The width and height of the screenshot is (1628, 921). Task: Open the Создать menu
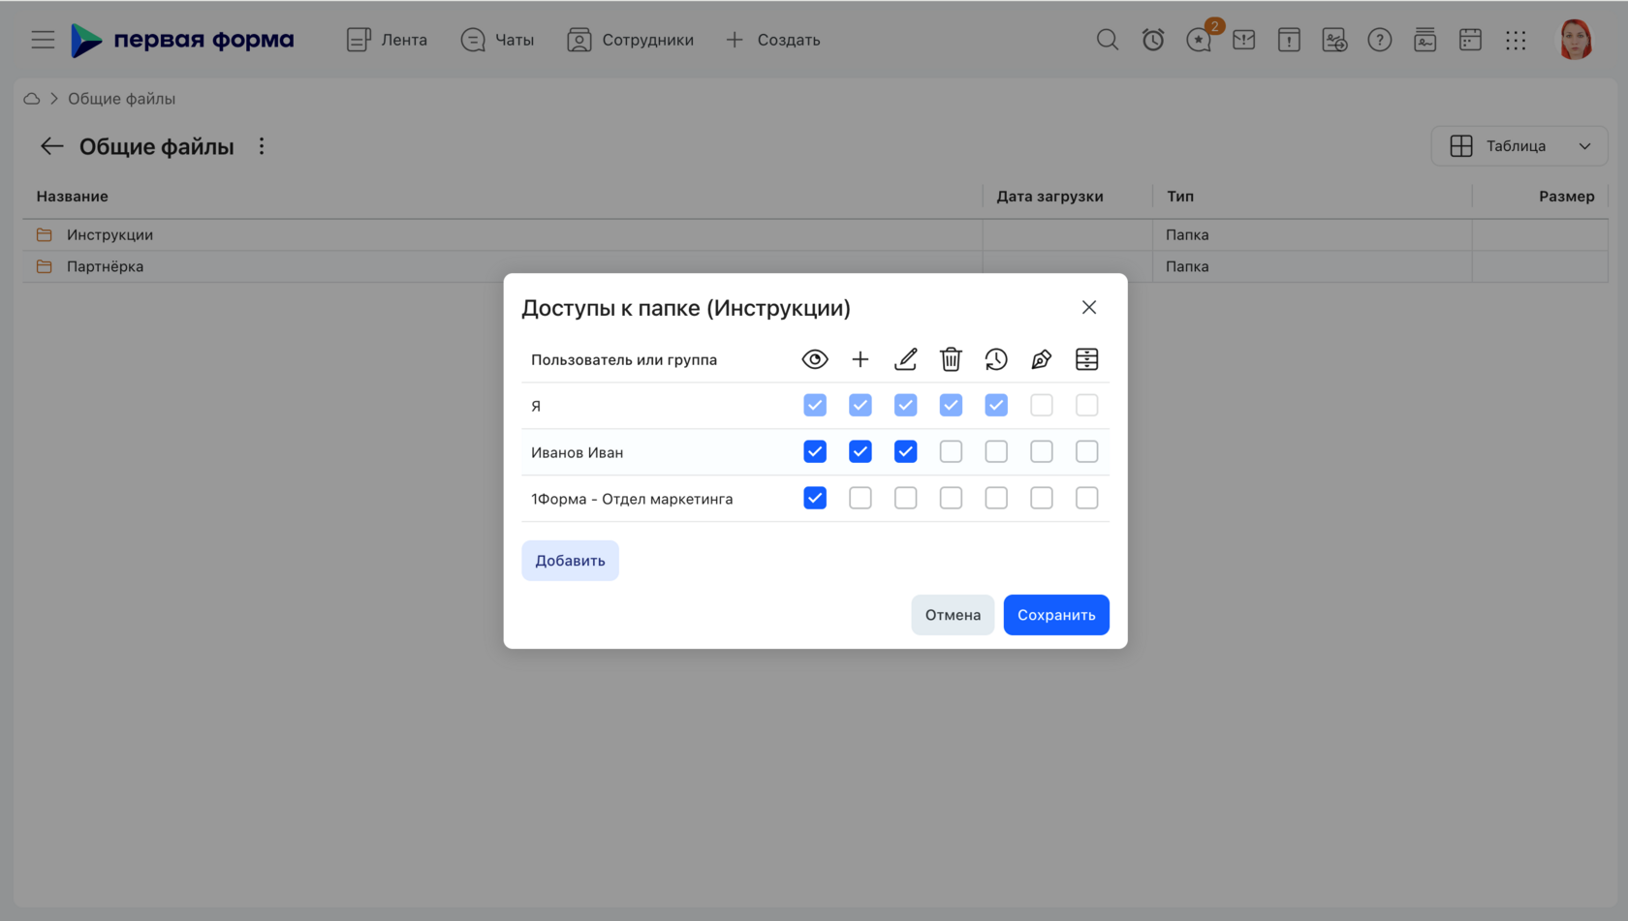tap(772, 40)
